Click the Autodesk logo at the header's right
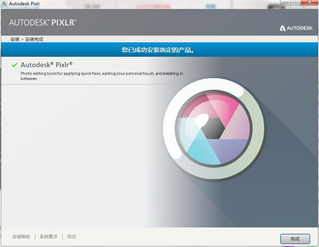 point(297,28)
